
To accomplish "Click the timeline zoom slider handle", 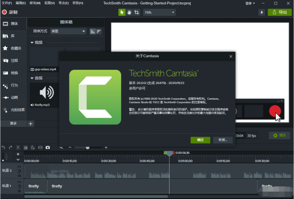I will pos(88,147).
